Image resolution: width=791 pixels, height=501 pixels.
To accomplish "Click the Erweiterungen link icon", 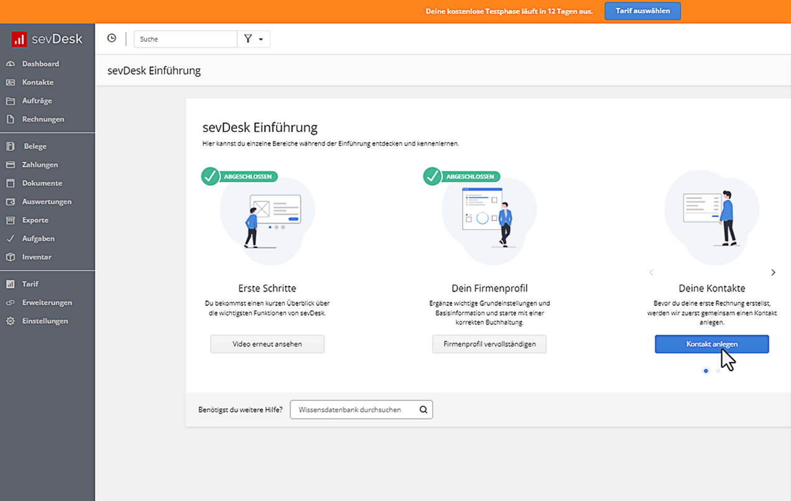I will click(11, 303).
